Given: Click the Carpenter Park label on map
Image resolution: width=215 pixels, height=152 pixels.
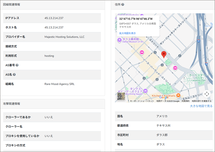Looking at the screenshot, I should point(198,80).
